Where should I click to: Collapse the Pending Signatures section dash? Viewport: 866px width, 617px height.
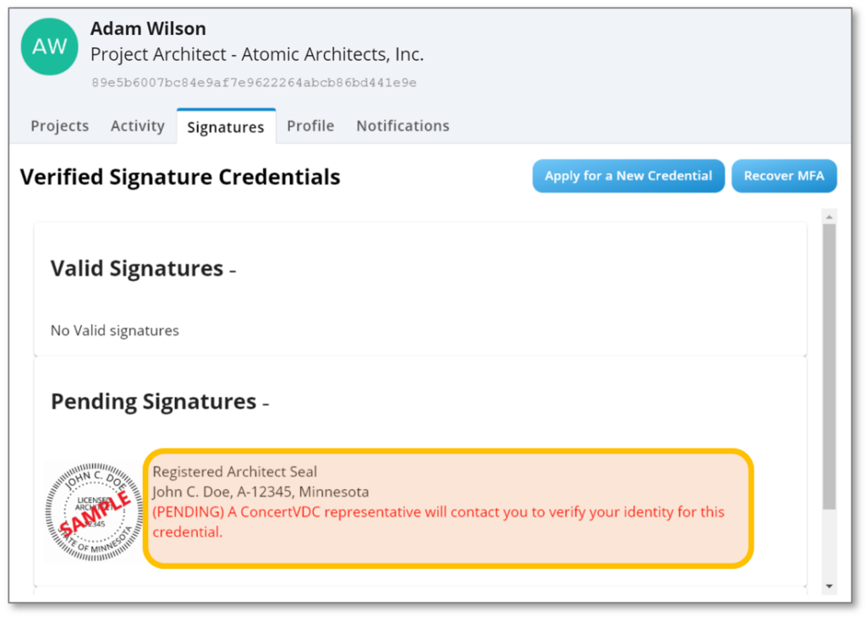point(266,404)
